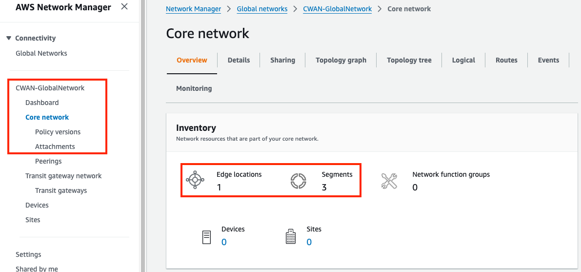
Task: Switch to the Logical tab
Action: pyautogui.click(x=463, y=60)
